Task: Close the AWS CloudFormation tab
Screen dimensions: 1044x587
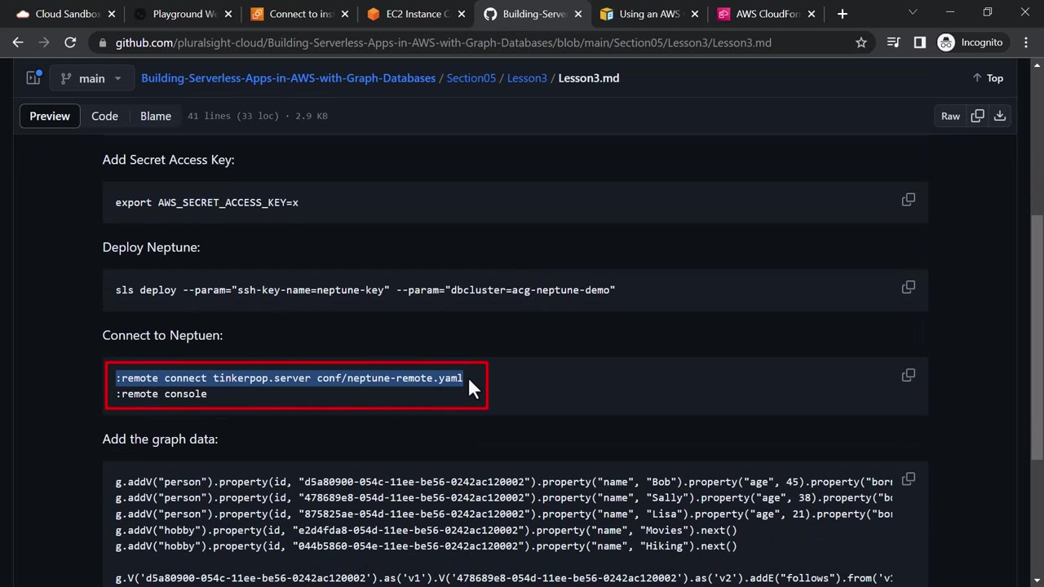Action: pos(812,14)
